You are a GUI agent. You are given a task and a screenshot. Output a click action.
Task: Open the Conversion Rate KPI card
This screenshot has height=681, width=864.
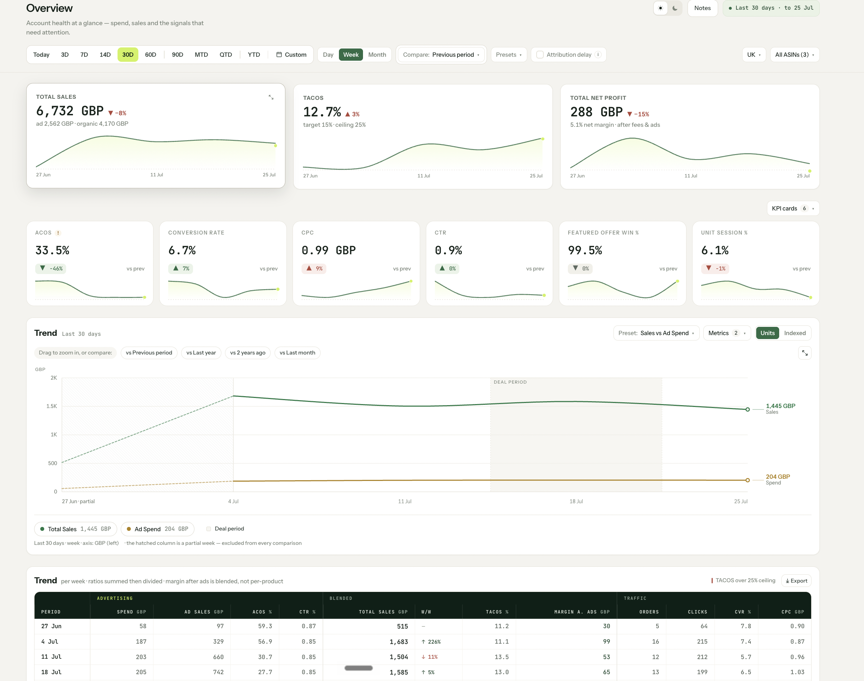[222, 264]
